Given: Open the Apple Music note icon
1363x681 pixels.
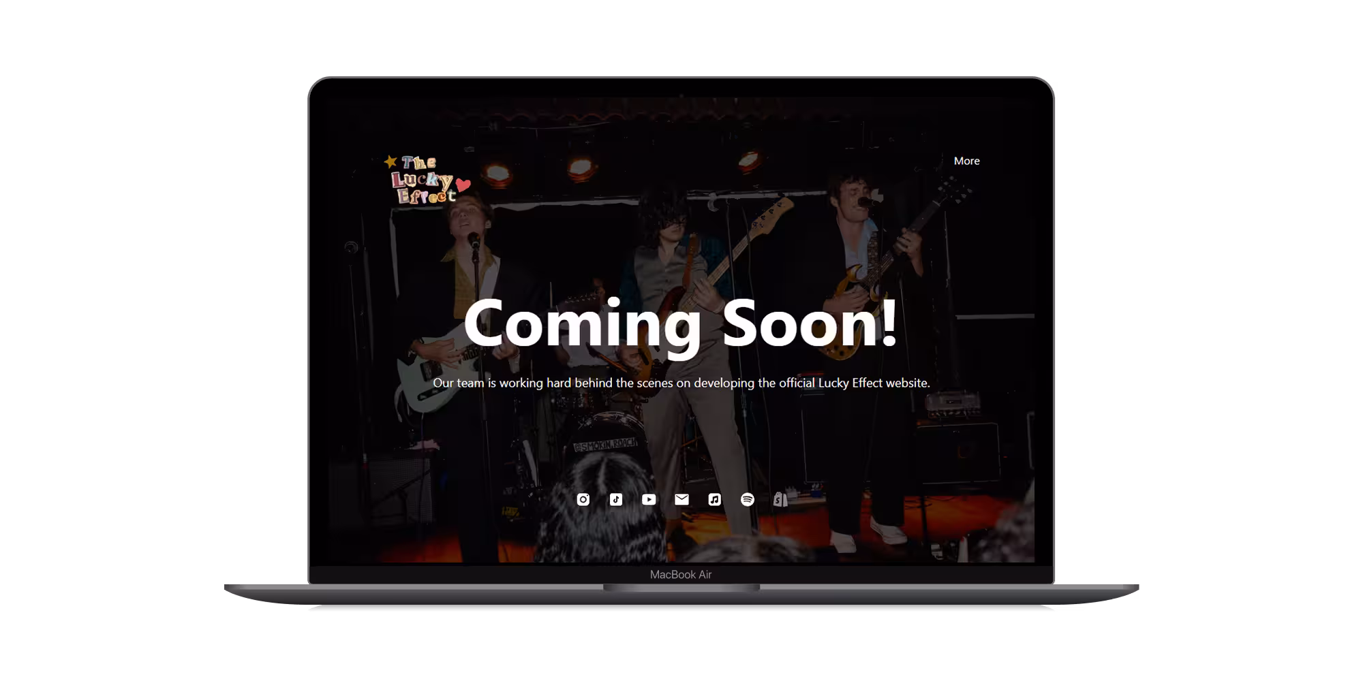Looking at the screenshot, I should (714, 499).
